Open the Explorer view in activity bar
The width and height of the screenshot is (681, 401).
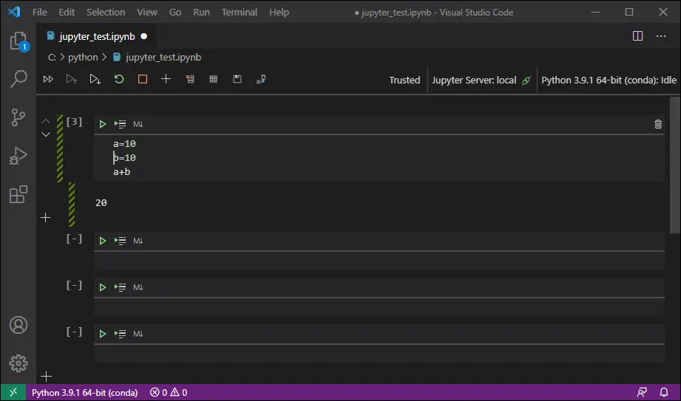pos(18,41)
